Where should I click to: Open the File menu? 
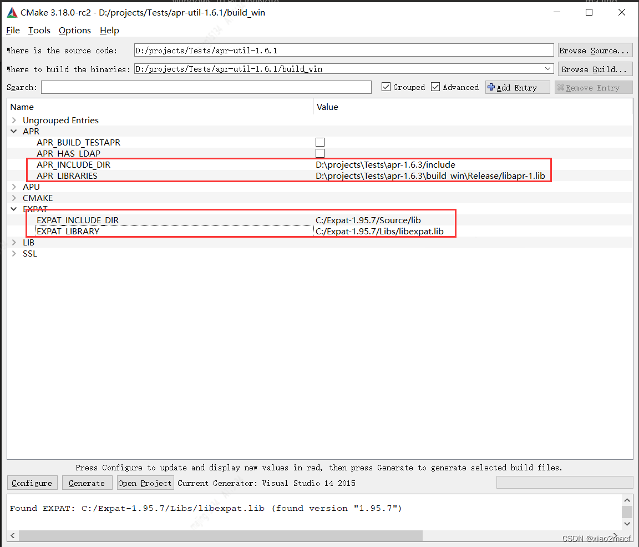(x=12, y=30)
